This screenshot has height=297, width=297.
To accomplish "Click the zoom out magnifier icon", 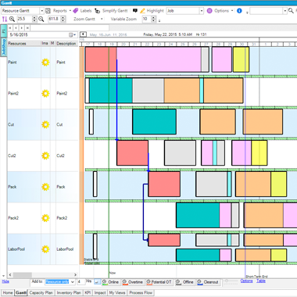I will (x=41, y=19).
